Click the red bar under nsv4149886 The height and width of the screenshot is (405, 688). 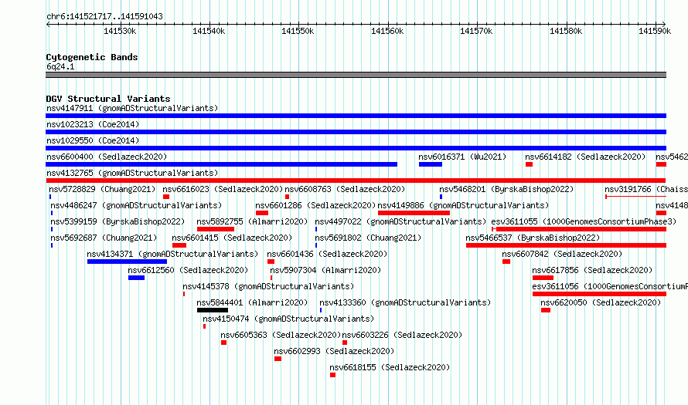pos(414,213)
